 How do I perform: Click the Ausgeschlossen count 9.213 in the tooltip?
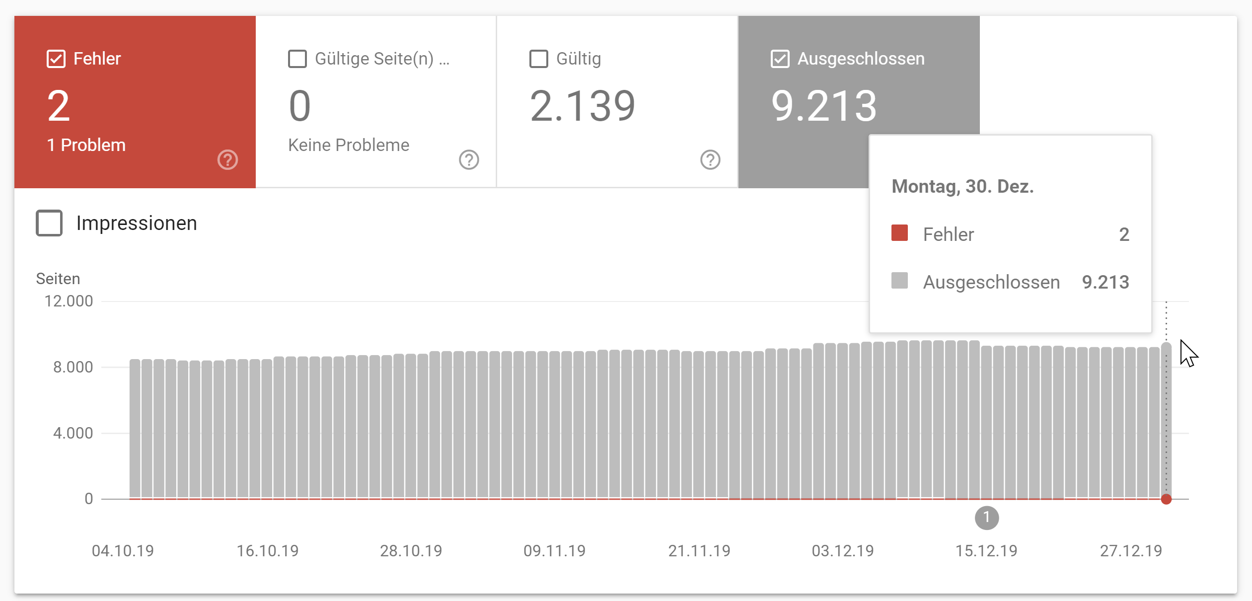[x=1106, y=282]
